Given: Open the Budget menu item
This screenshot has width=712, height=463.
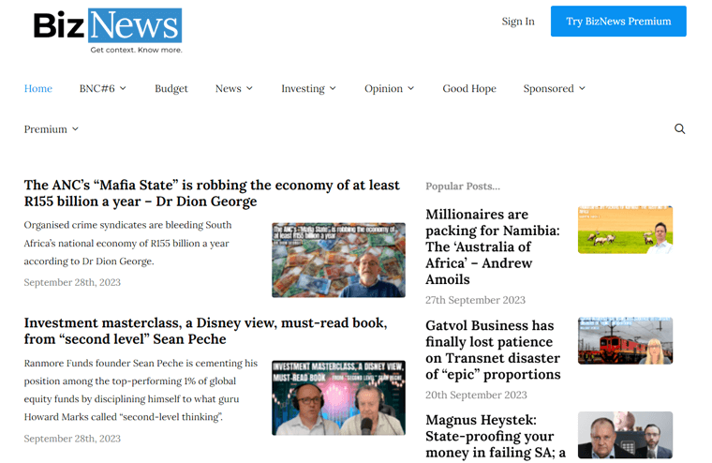Looking at the screenshot, I should tap(171, 89).
